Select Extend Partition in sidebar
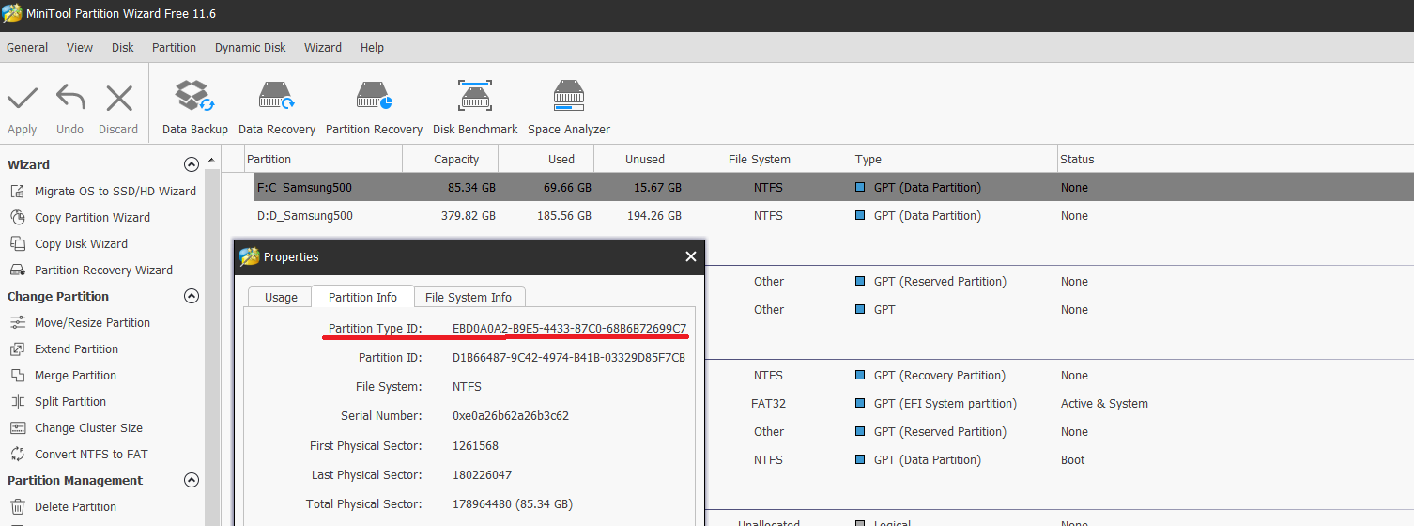The height and width of the screenshot is (526, 1414). tap(76, 348)
